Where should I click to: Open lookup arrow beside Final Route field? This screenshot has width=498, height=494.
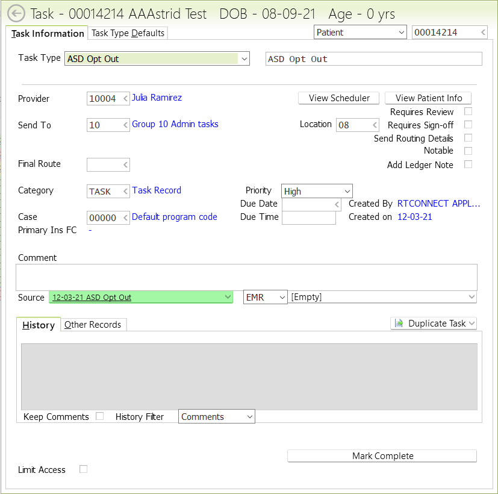[x=125, y=164]
